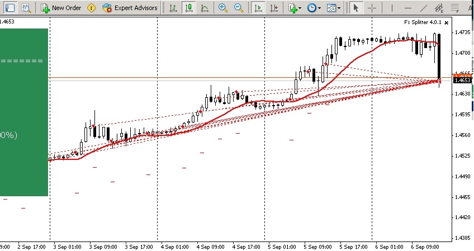
Task: Click the black current price label 1.4653
Action: [x=462, y=80]
